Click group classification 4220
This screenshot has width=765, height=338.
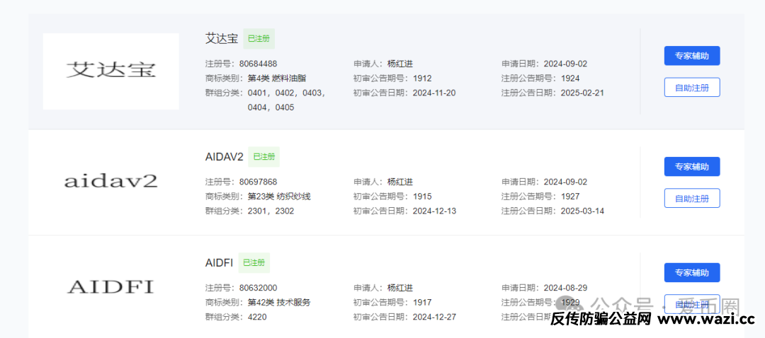(x=257, y=317)
